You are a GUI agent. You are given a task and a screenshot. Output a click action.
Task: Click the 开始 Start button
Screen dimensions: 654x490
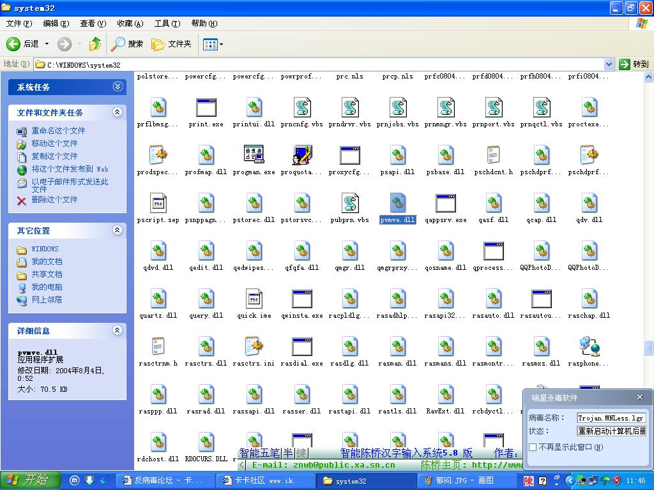[31, 480]
